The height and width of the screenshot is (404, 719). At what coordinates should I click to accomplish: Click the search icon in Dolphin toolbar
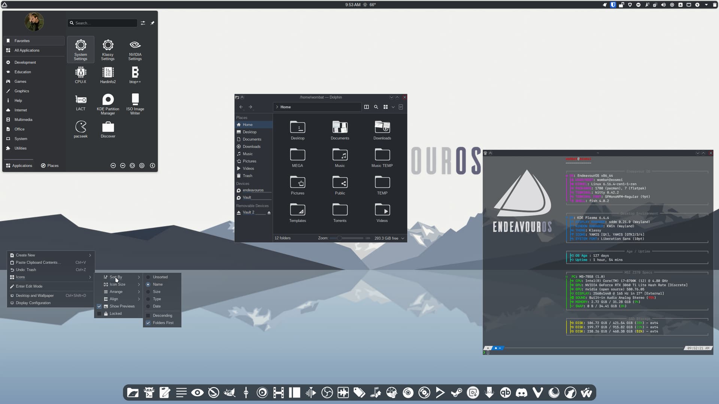(x=376, y=107)
